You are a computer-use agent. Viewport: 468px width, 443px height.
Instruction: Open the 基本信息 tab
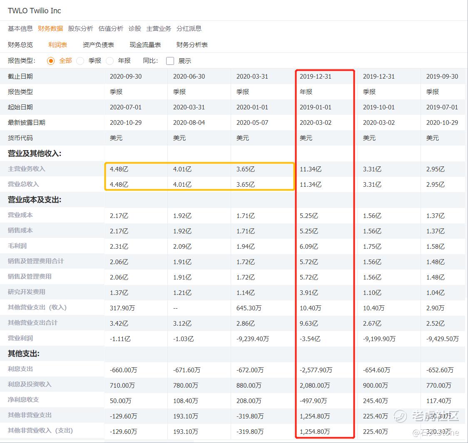[20, 29]
